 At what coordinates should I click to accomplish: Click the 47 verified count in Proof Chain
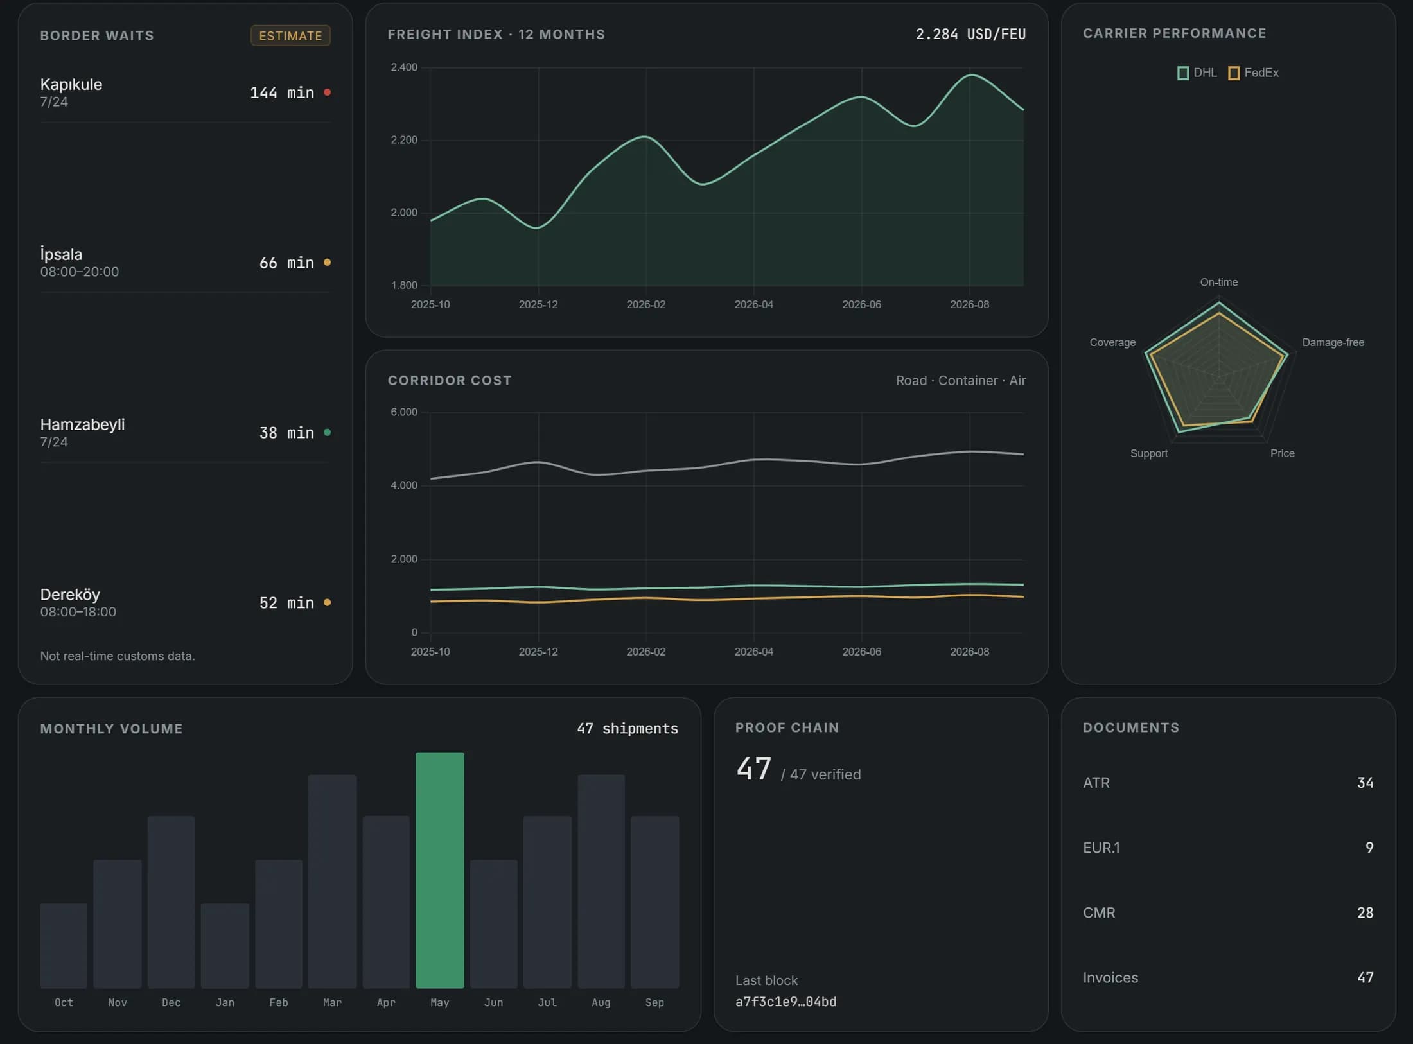(798, 769)
